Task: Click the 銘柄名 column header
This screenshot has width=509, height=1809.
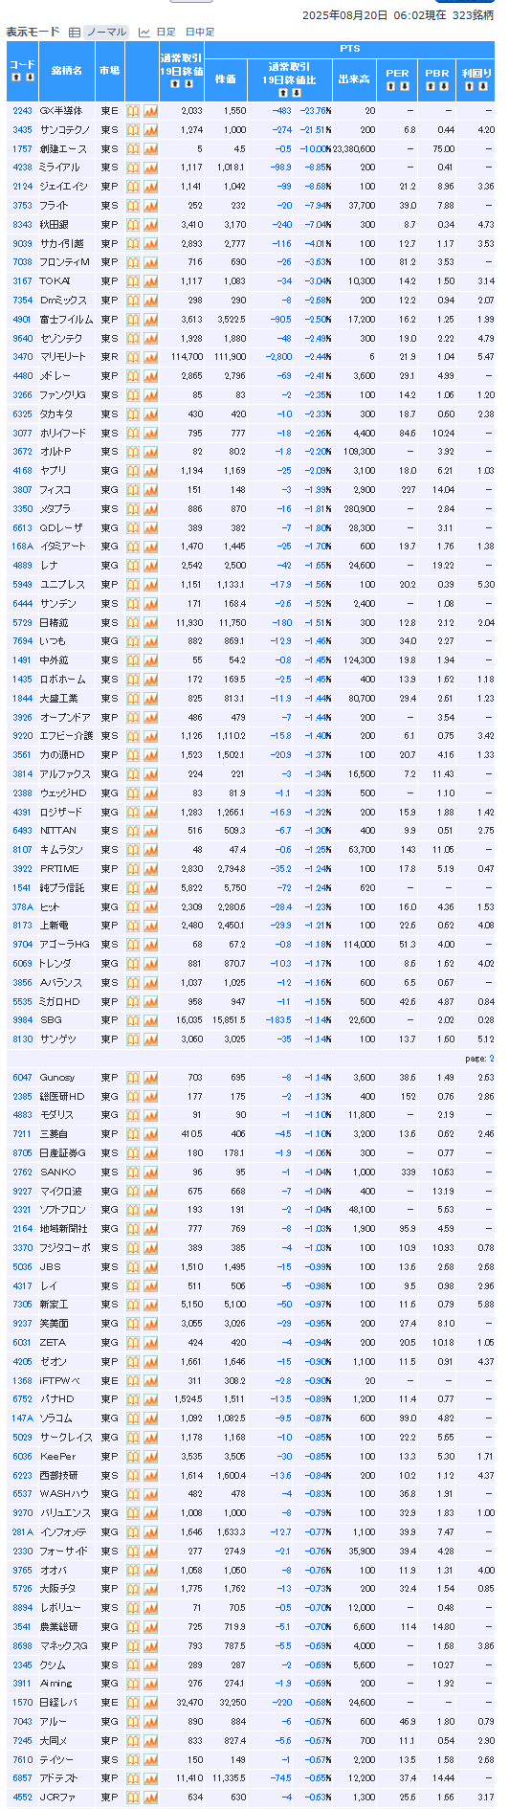Action: tap(66, 71)
